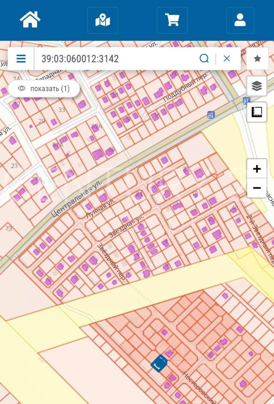Zoom in with the plus button
Image resolution: width=274 pixels, height=404 pixels.
[257, 169]
